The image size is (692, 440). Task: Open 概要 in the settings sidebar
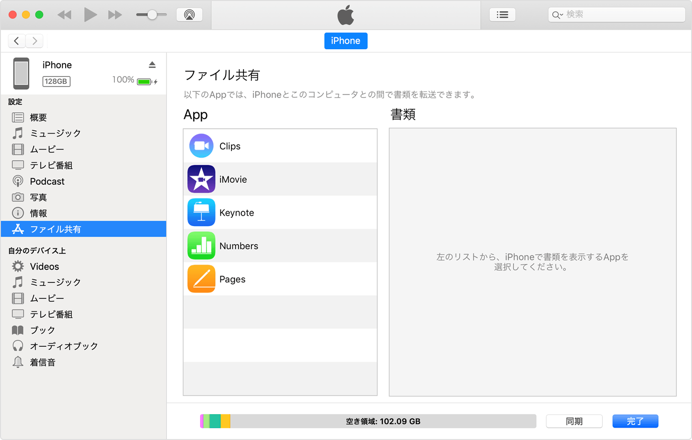click(x=83, y=118)
